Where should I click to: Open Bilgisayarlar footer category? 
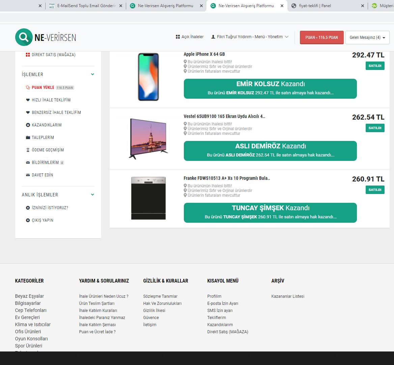pyautogui.click(x=28, y=303)
